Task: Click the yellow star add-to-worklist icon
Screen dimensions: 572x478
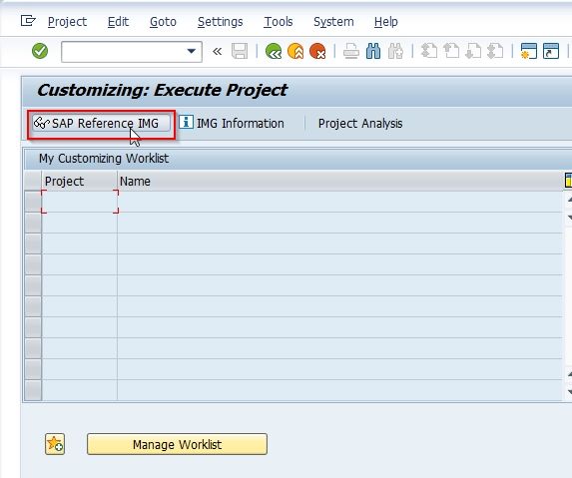Action: pyautogui.click(x=55, y=444)
